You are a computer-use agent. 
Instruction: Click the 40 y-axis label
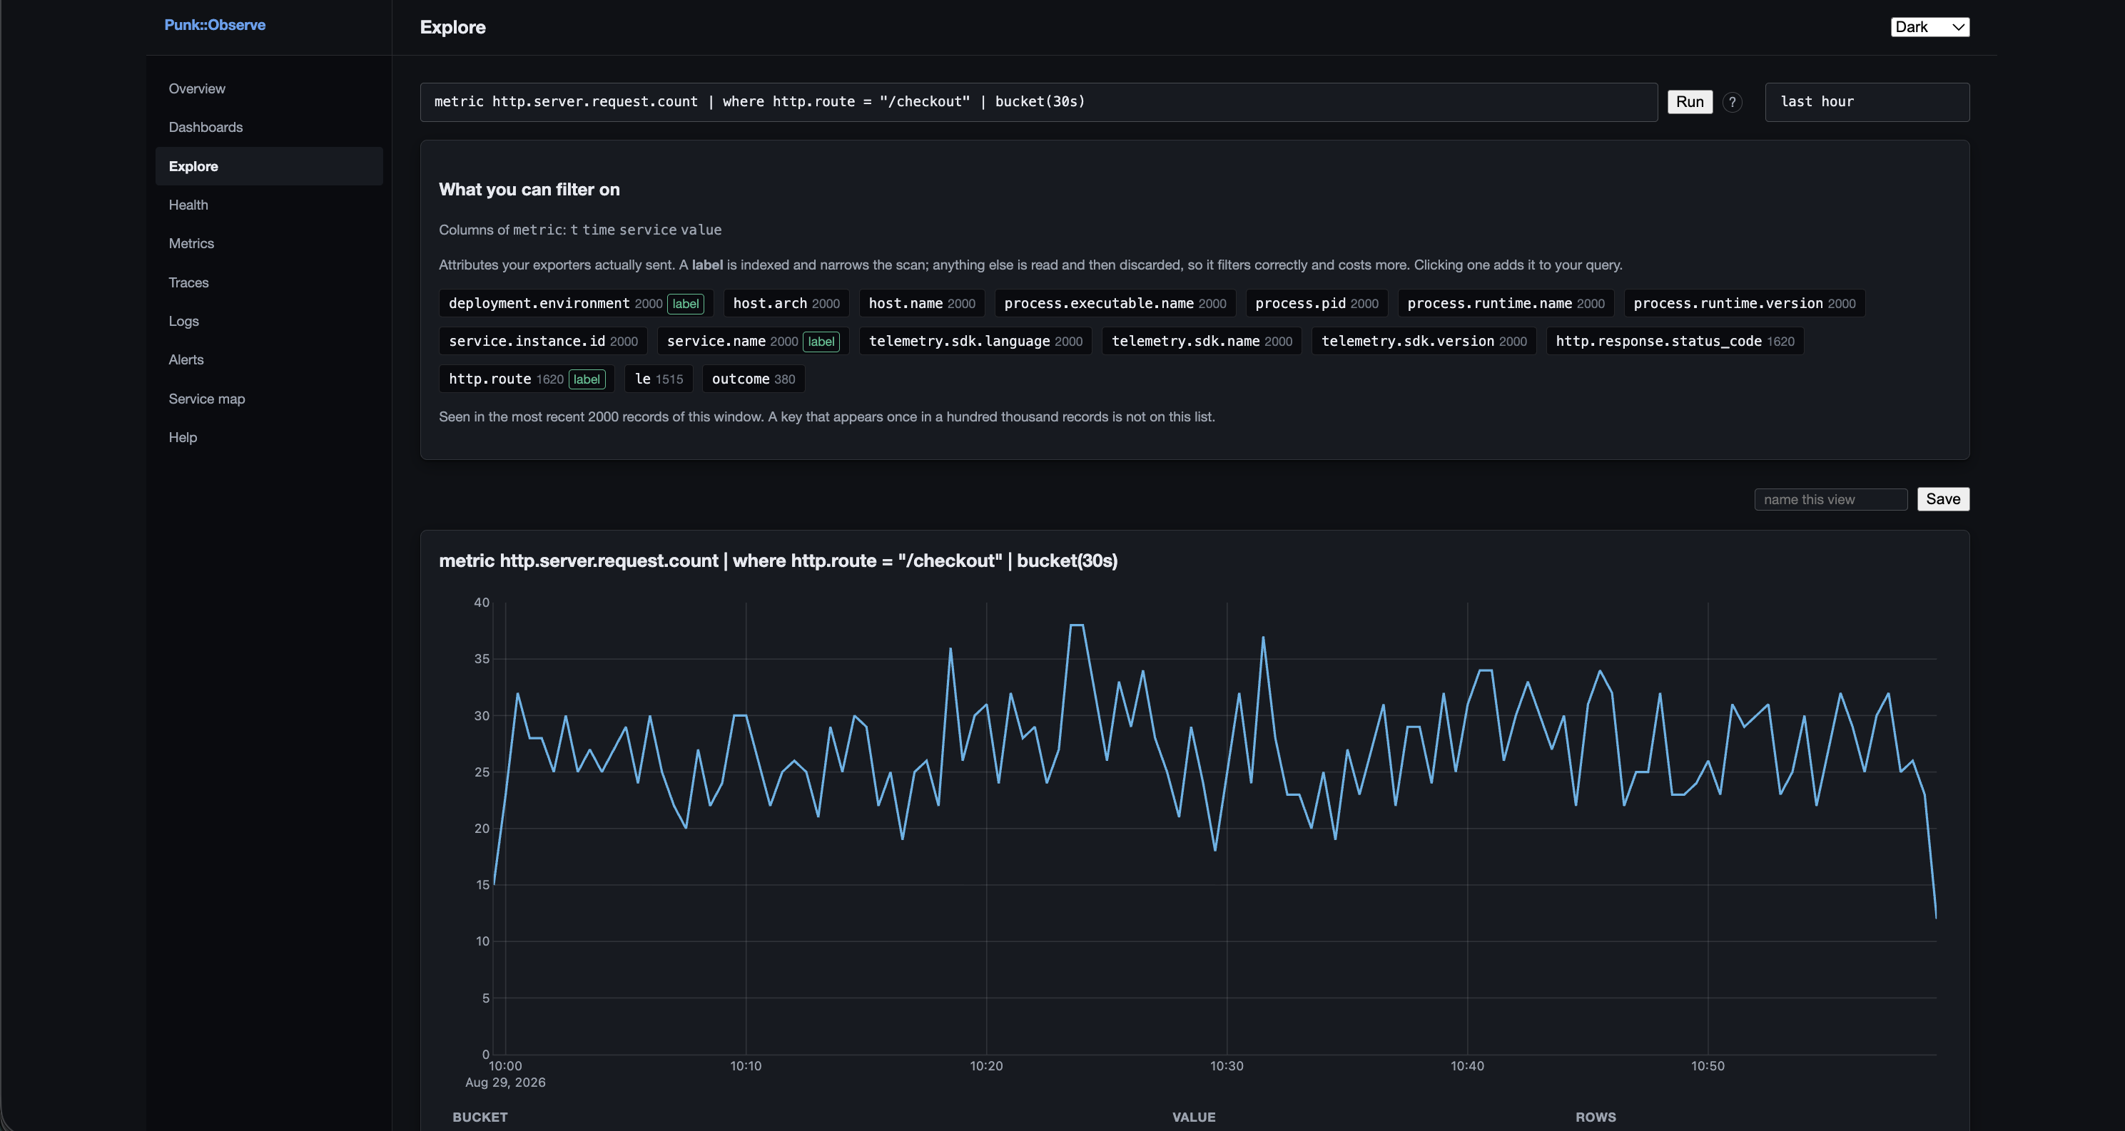pyautogui.click(x=482, y=603)
